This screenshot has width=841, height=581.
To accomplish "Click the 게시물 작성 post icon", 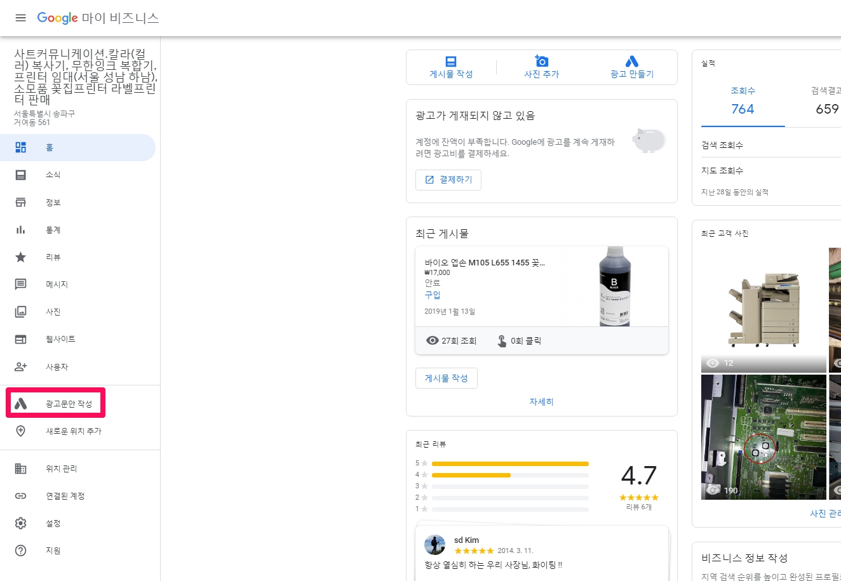I will 451,62.
